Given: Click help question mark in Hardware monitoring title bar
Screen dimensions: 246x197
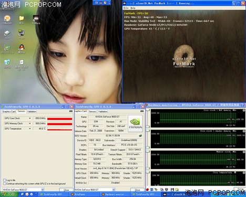Looking at the screenshot, I should click(x=242, y=105).
